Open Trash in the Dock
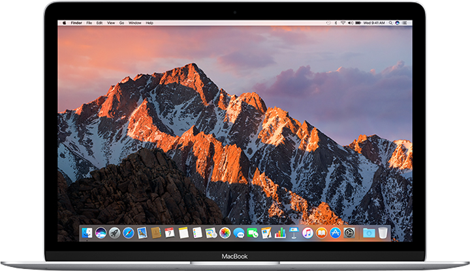The width and height of the screenshot is (470, 271). click(383, 233)
